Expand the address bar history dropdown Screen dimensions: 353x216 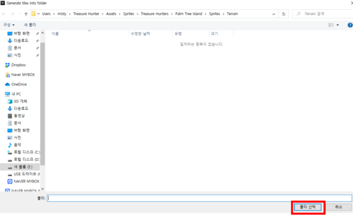coord(274,14)
